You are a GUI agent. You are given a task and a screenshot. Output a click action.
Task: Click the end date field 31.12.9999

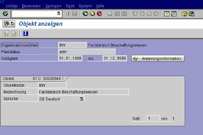pyautogui.click(x=115, y=58)
